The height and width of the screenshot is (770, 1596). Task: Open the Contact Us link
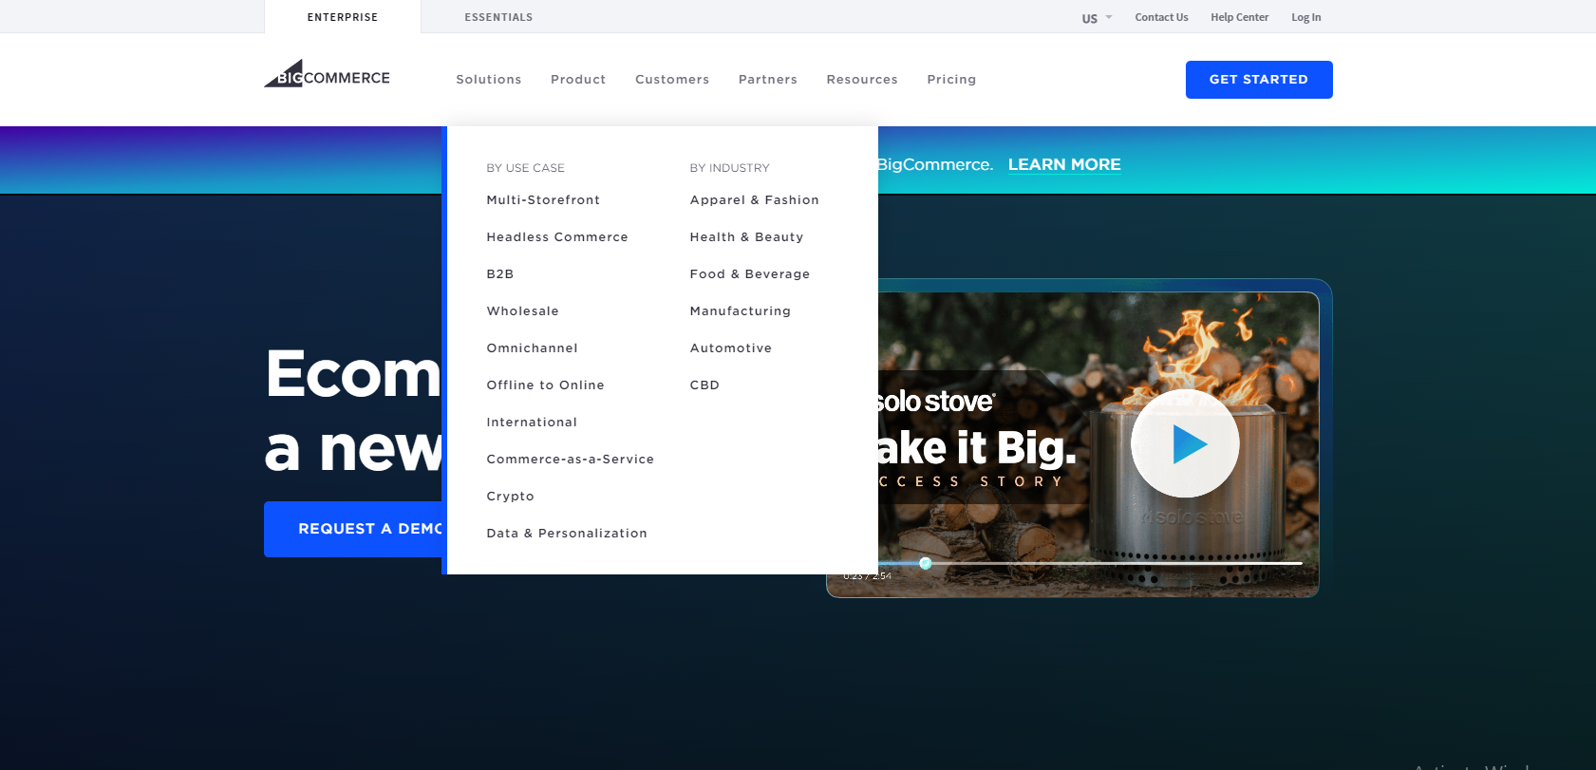pyautogui.click(x=1161, y=17)
